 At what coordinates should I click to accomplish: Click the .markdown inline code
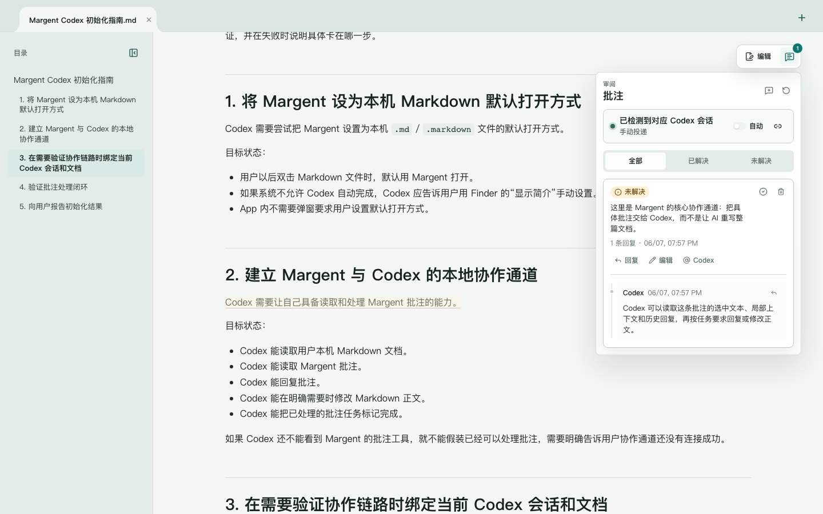coord(449,129)
